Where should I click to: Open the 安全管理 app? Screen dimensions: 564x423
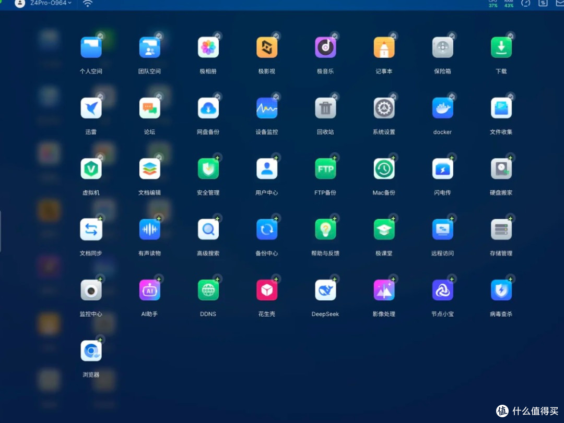(208, 169)
